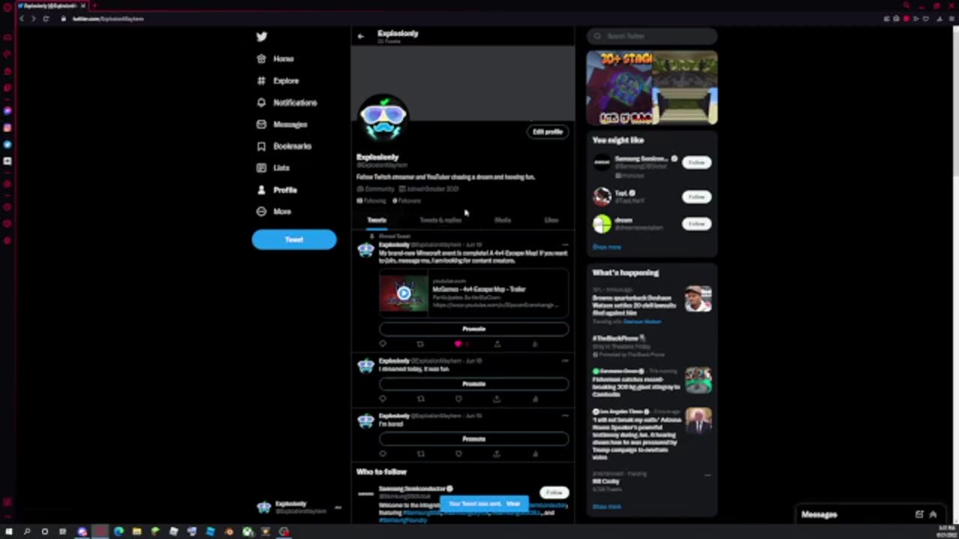
Task: Like the 'I'm bored' tweet
Action: pyautogui.click(x=459, y=454)
